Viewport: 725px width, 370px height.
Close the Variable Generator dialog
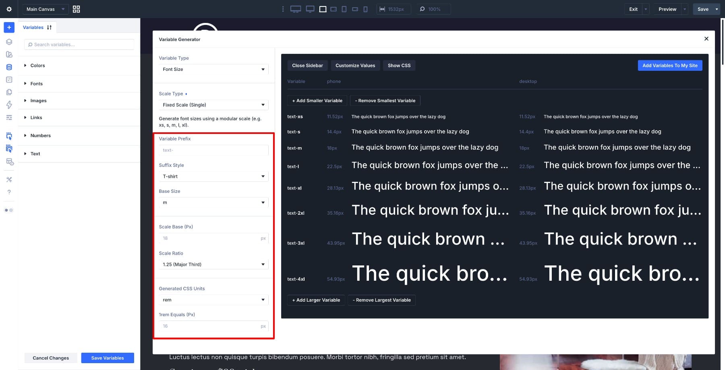(x=706, y=39)
